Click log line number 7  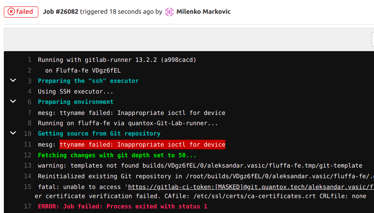coord(29,113)
